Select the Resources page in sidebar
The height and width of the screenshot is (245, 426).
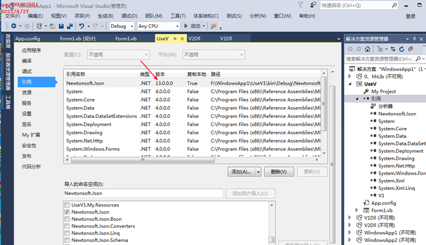click(27, 93)
